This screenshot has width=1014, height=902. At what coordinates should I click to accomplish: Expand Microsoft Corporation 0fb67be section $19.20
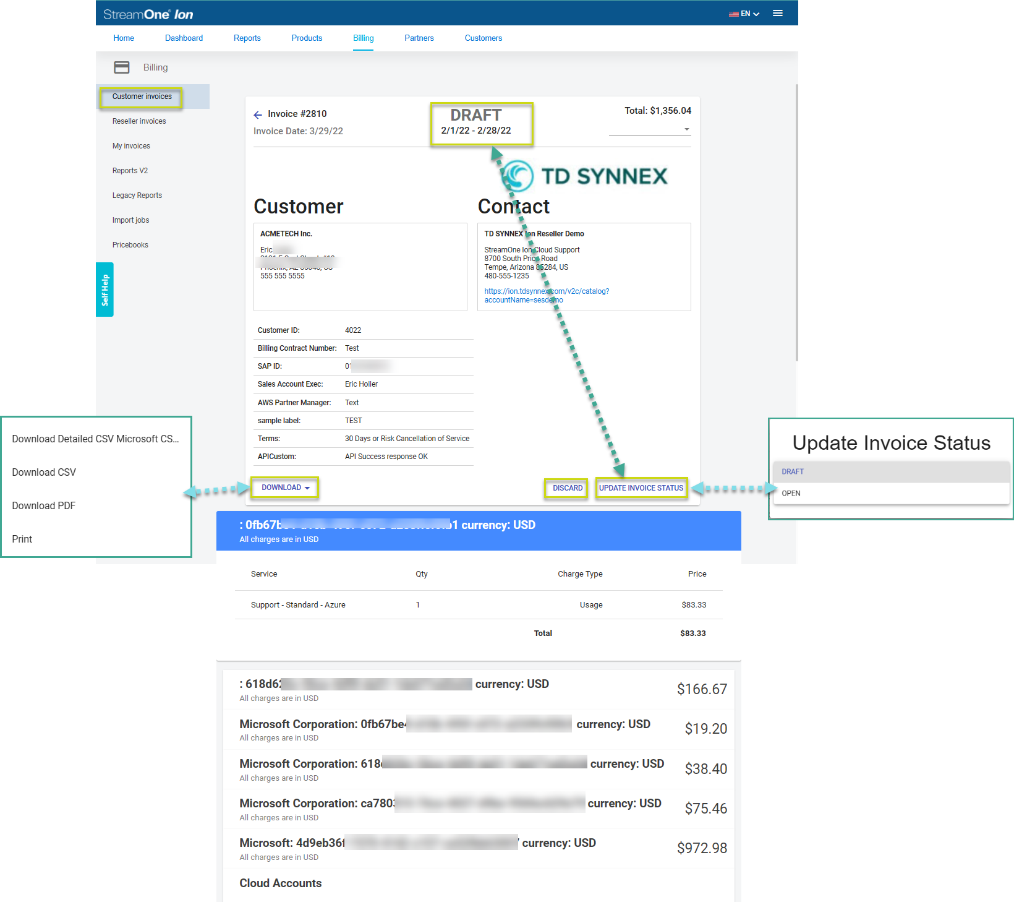point(479,729)
